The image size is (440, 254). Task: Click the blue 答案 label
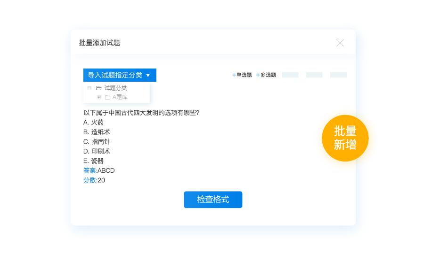pyautogui.click(x=90, y=170)
